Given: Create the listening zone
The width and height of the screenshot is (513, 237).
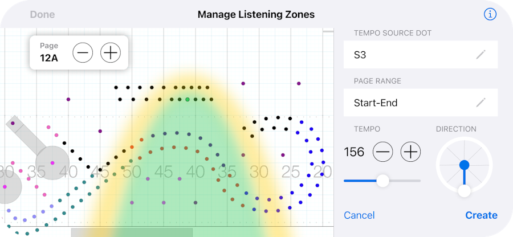Looking at the screenshot, I should click(481, 215).
